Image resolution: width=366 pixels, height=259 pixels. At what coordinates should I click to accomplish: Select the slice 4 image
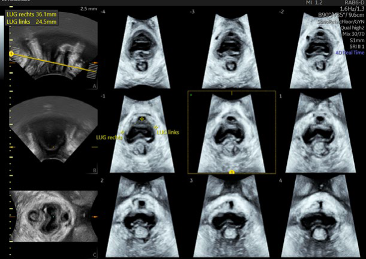pos(321,215)
